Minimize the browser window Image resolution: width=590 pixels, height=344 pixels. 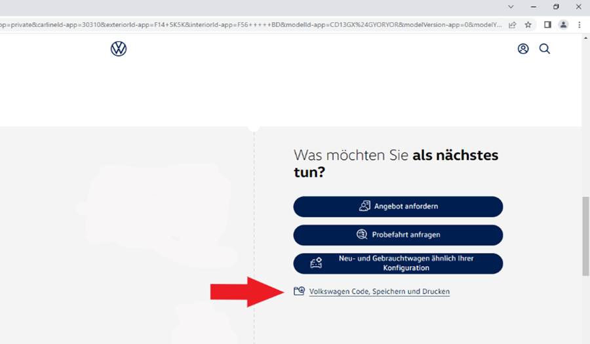pyautogui.click(x=534, y=7)
